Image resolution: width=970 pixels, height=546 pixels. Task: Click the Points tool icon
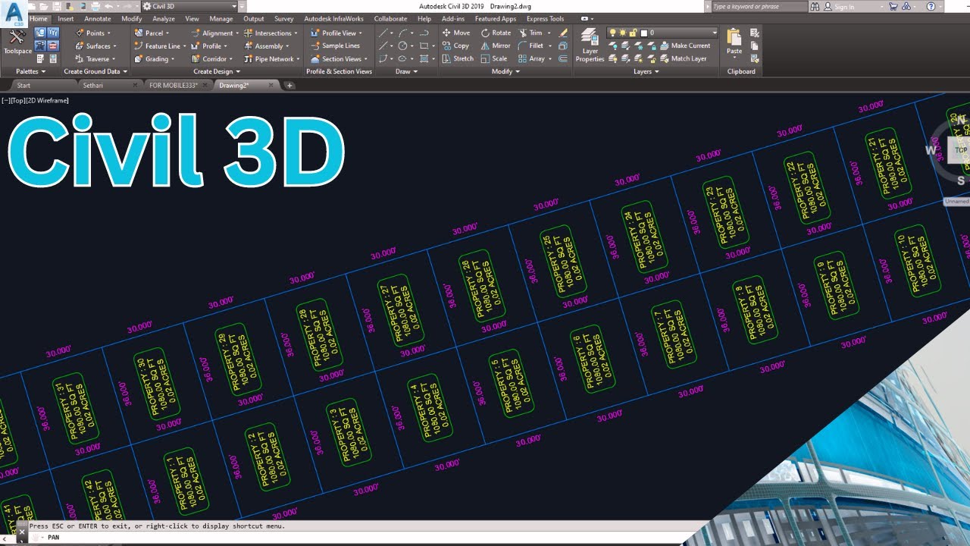(x=80, y=33)
